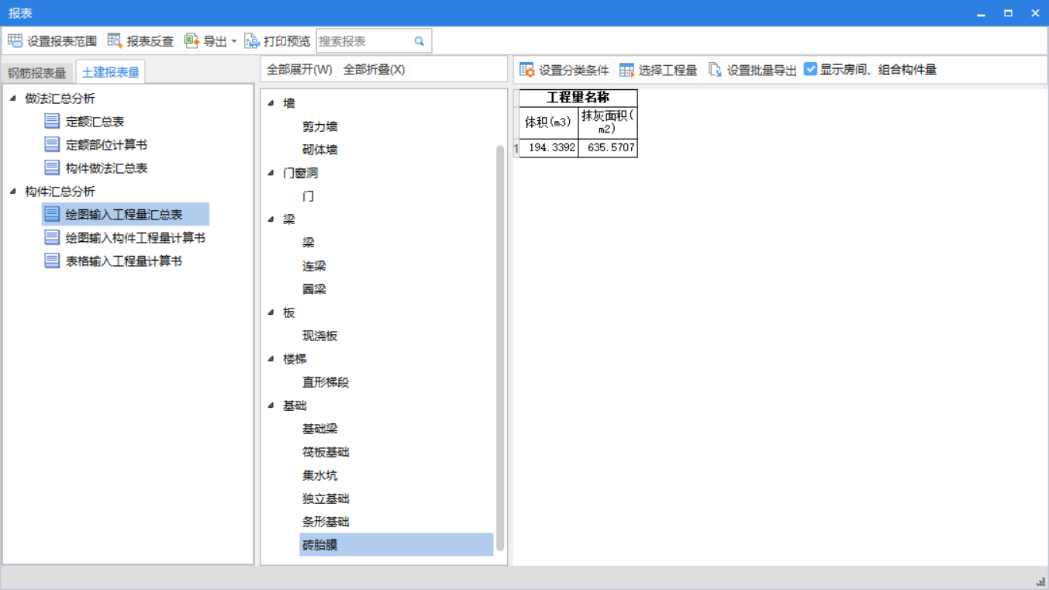Select 直形梯段 in component tree
Screen dimensions: 1049x590
point(326,382)
